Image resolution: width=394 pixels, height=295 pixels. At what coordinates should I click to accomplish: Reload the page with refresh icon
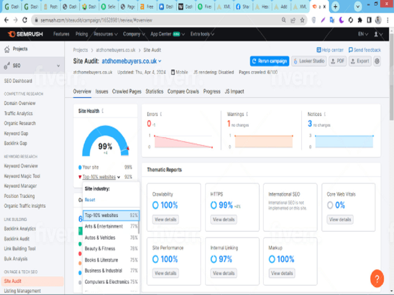click(x=24, y=20)
